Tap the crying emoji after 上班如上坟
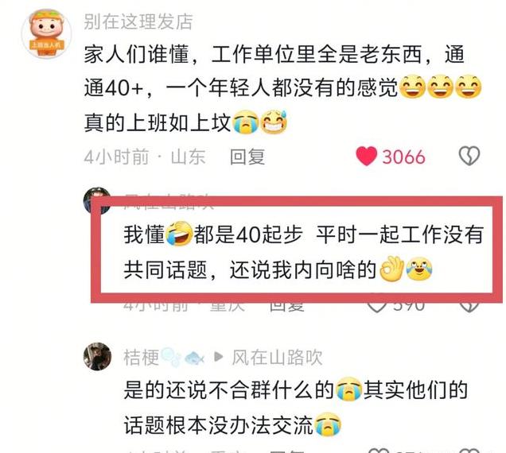 246,122
